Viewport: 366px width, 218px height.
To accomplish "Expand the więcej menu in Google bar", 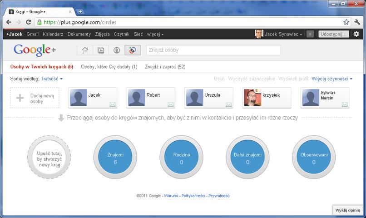I will pyautogui.click(x=155, y=34).
